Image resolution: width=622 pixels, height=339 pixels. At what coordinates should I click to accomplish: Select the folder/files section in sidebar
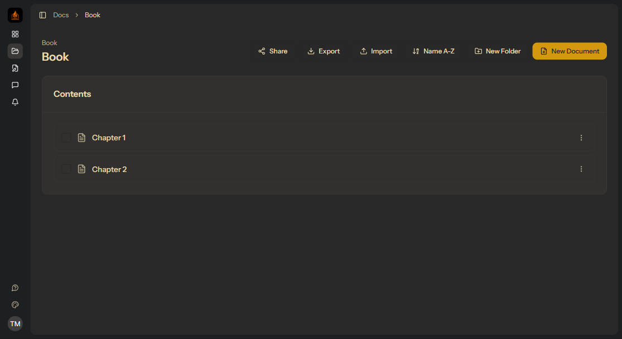[x=15, y=51]
